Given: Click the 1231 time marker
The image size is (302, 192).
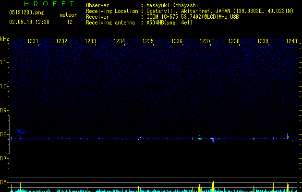Looking at the screenshot, I should 33,41.
